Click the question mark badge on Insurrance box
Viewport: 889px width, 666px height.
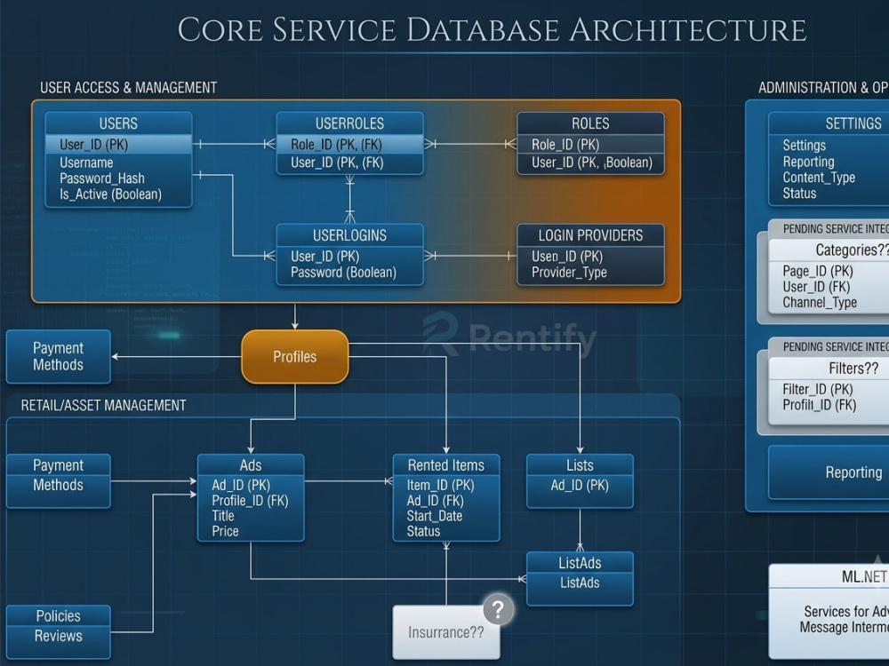point(499,609)
